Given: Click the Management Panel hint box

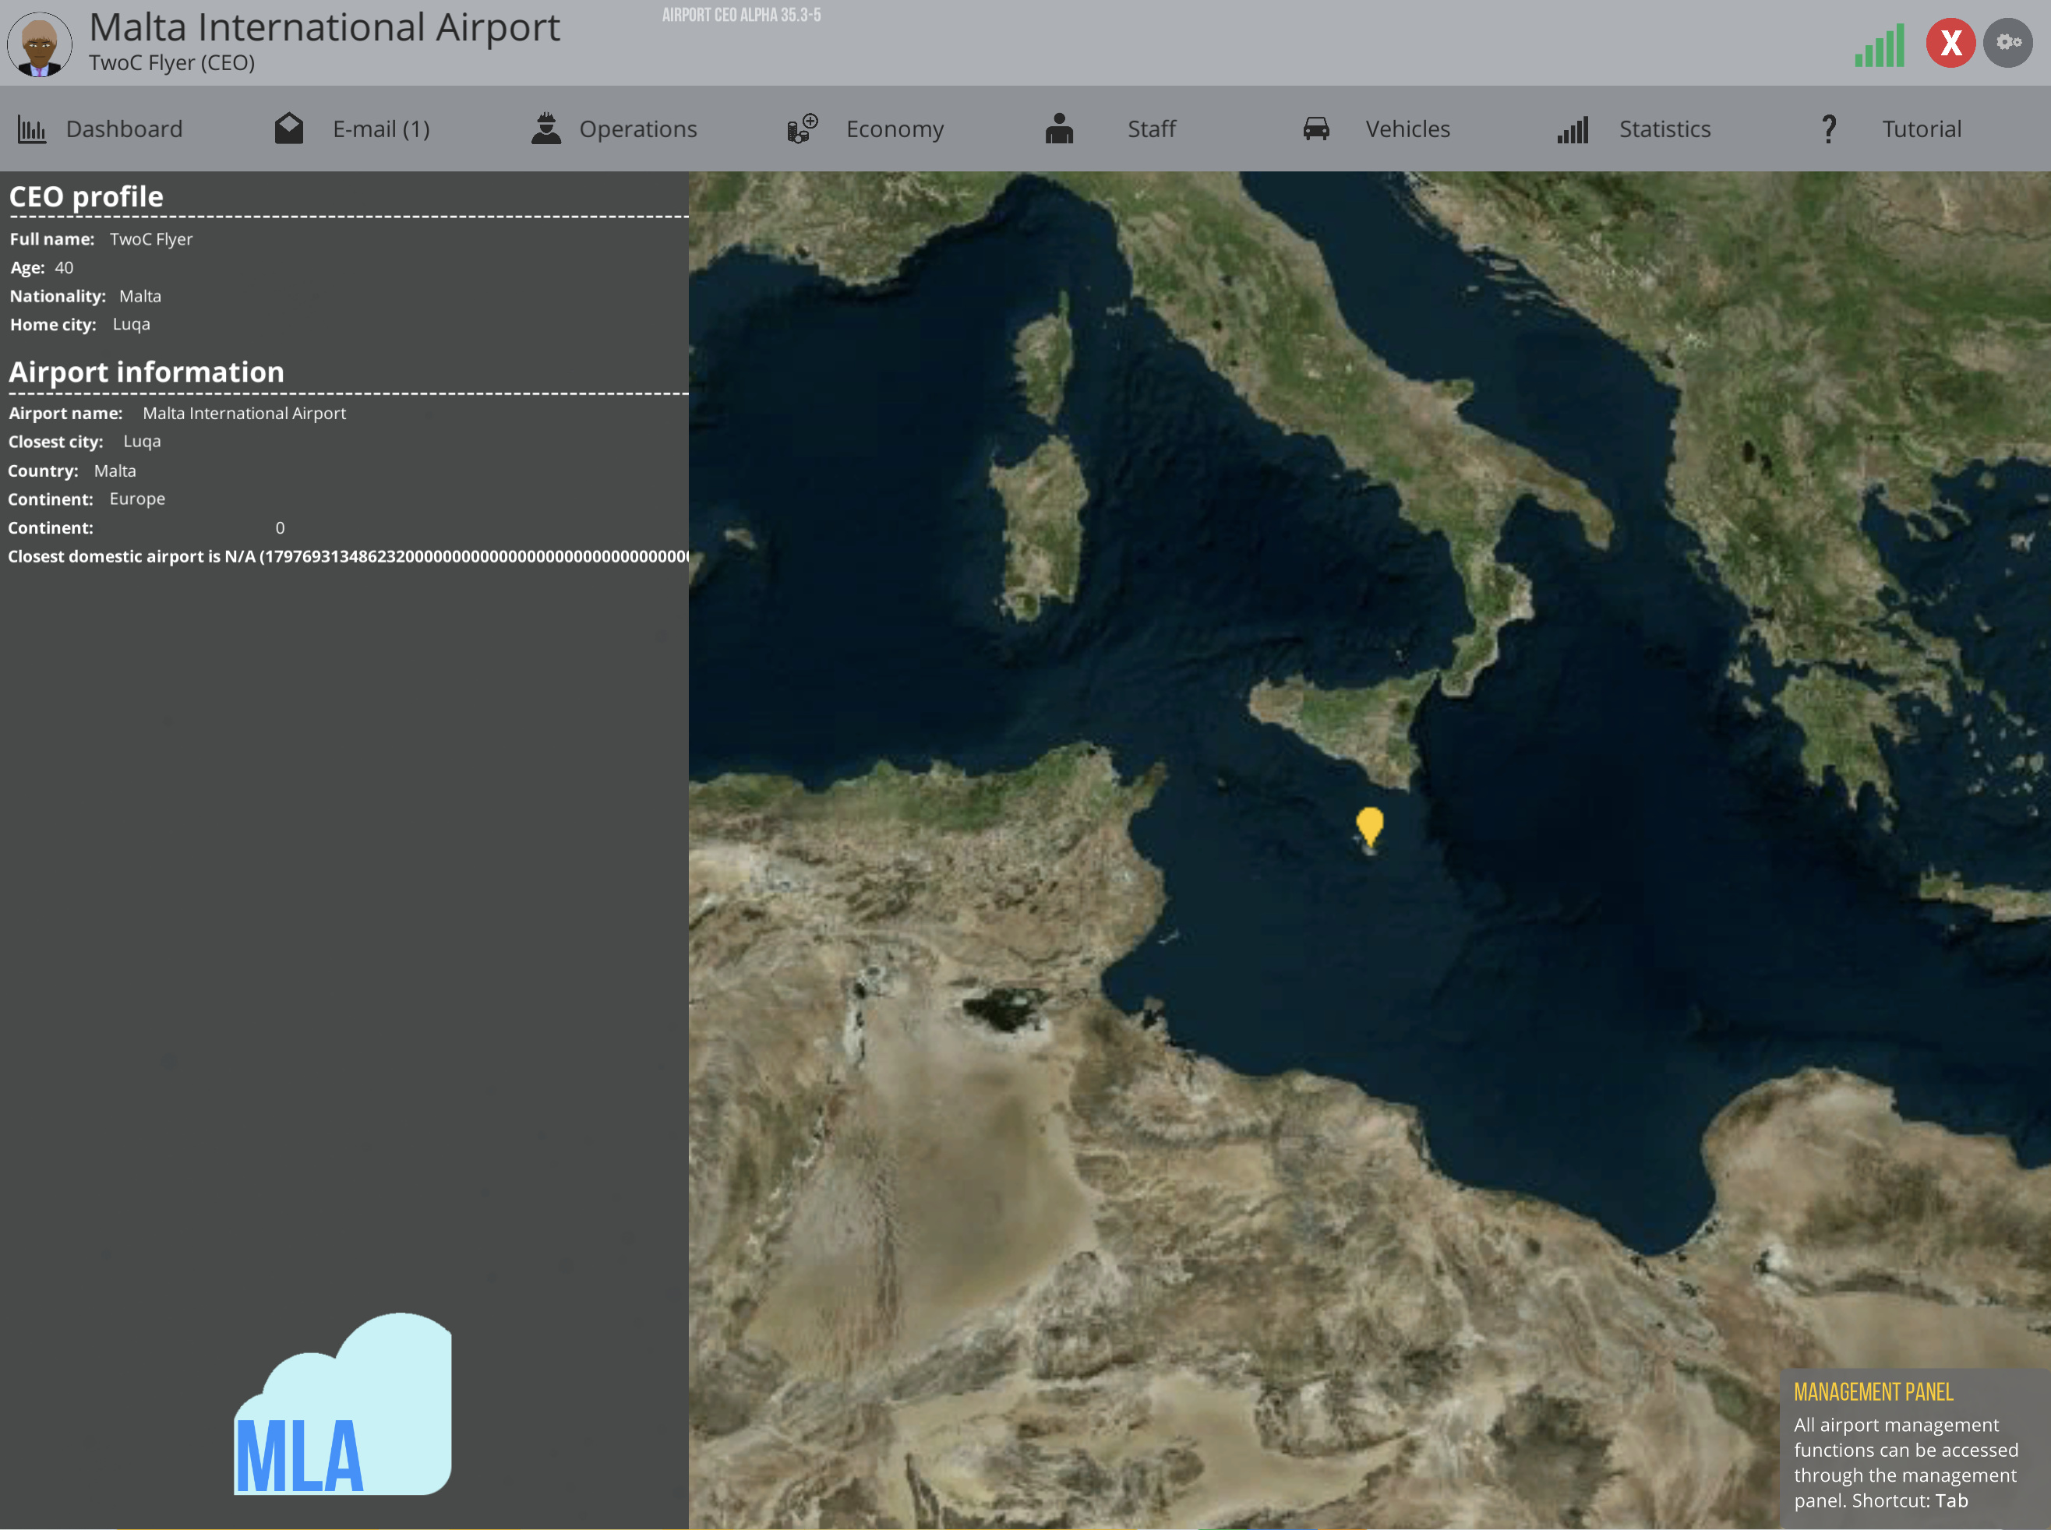Looking at the screenshot, I should point(1915,1447).
